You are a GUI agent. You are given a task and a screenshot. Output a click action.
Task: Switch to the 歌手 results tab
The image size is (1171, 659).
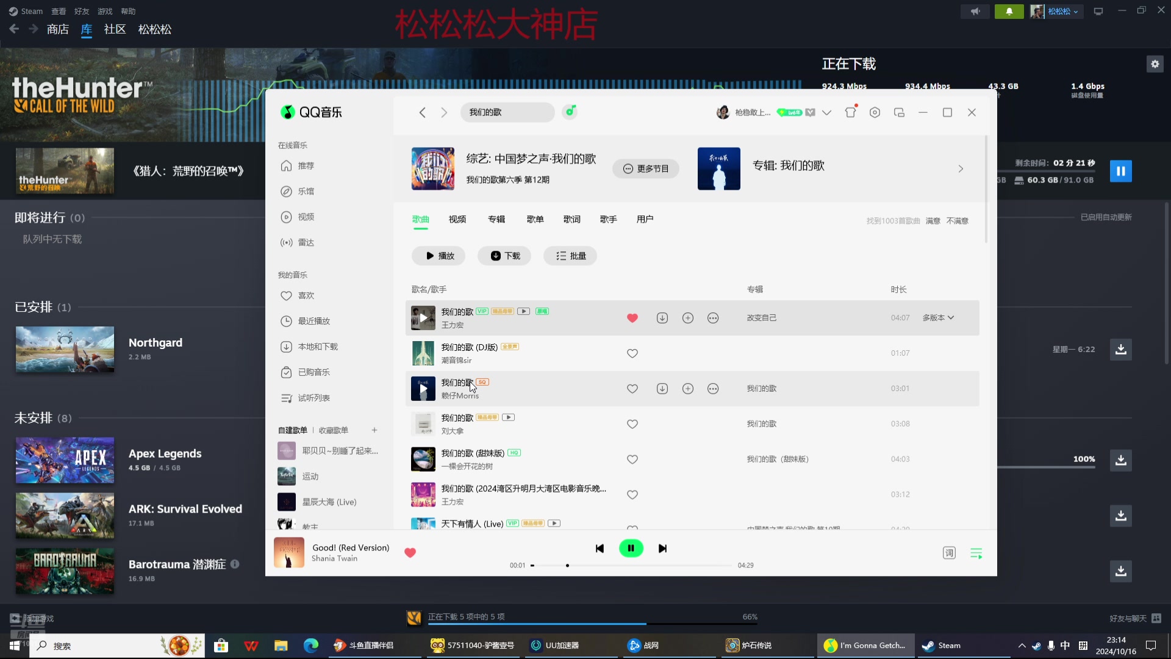point(609,220)
